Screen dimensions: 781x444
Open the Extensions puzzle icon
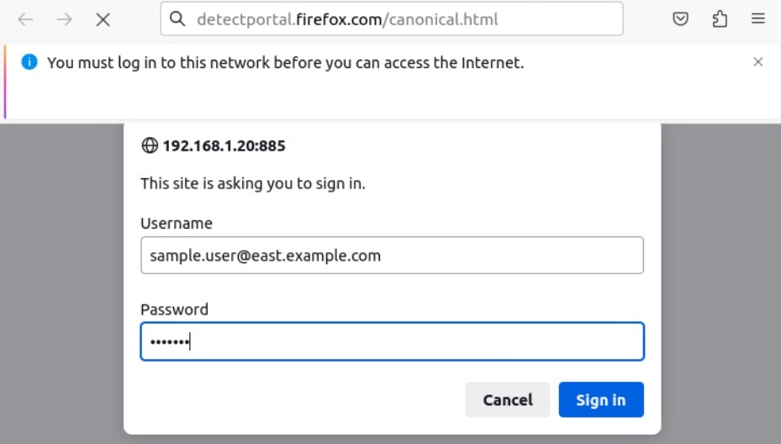(720, 19)
